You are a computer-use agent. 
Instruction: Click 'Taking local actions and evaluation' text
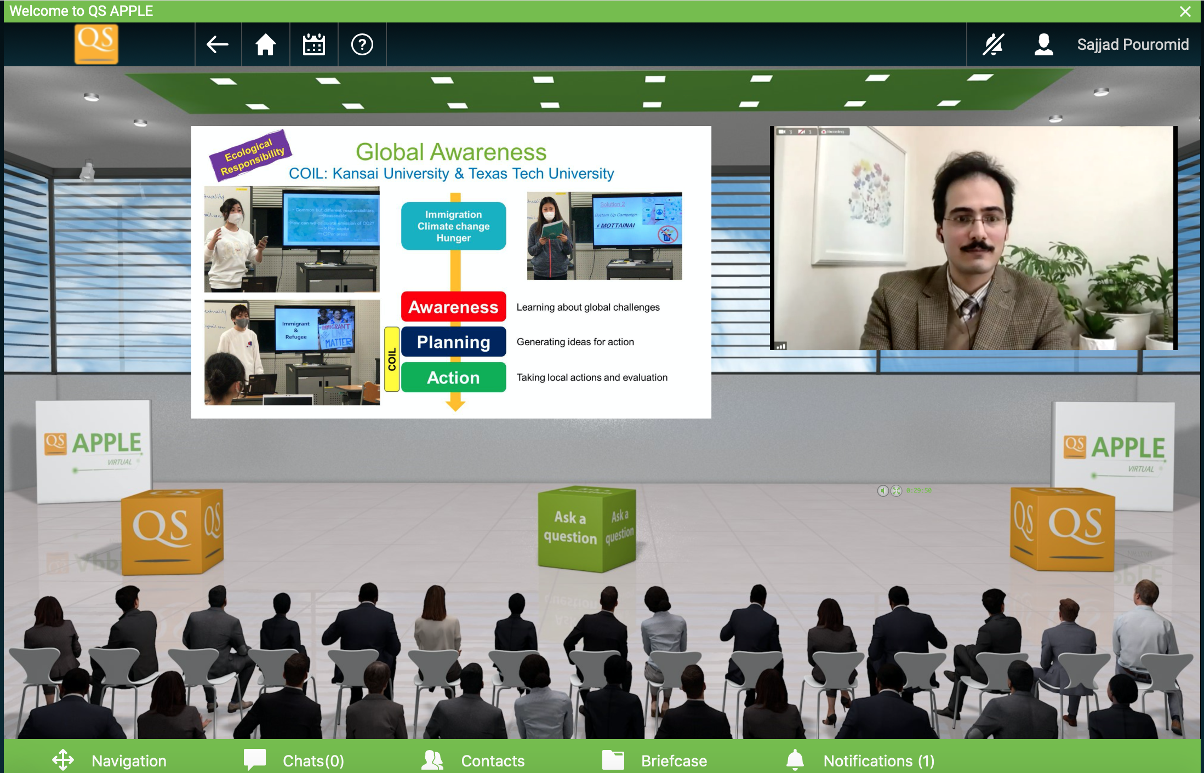(x=592, y=377)
